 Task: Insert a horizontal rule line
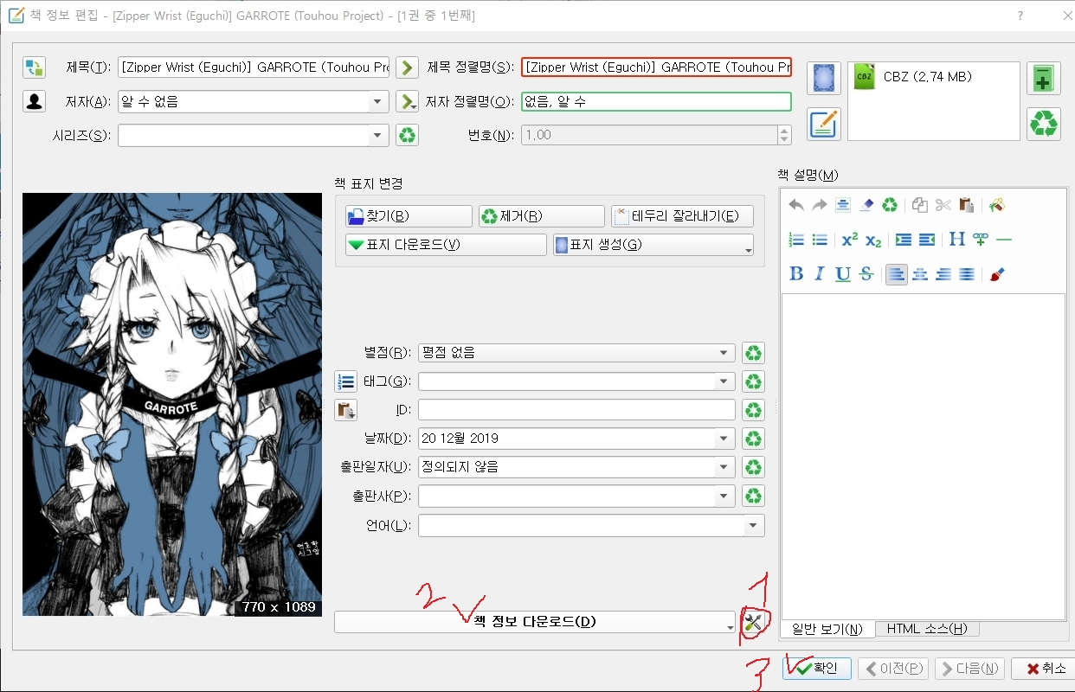click(x=1004, y=240)
